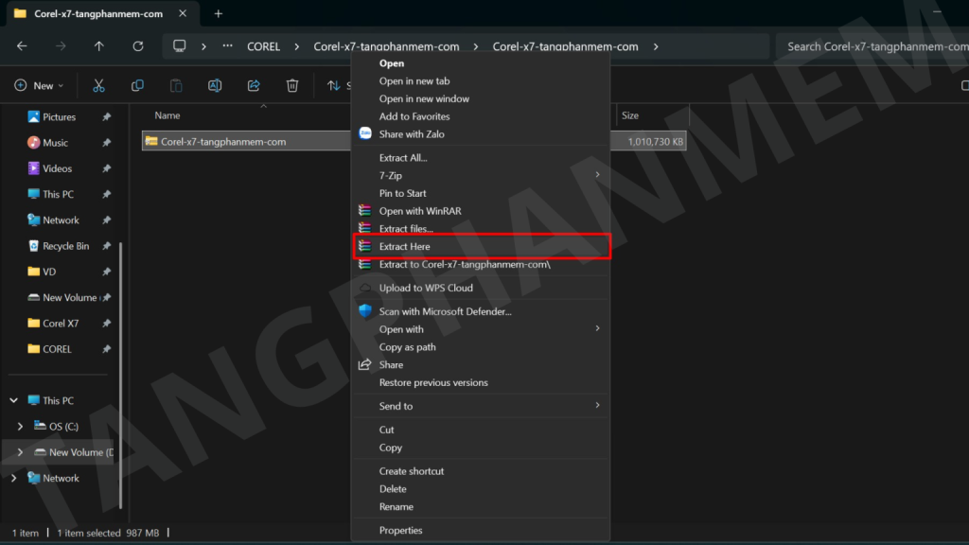Screen dimensions: 969x545
Task: Click the Search Corel-x7-tangphanmem-com field
Action: 871,46
